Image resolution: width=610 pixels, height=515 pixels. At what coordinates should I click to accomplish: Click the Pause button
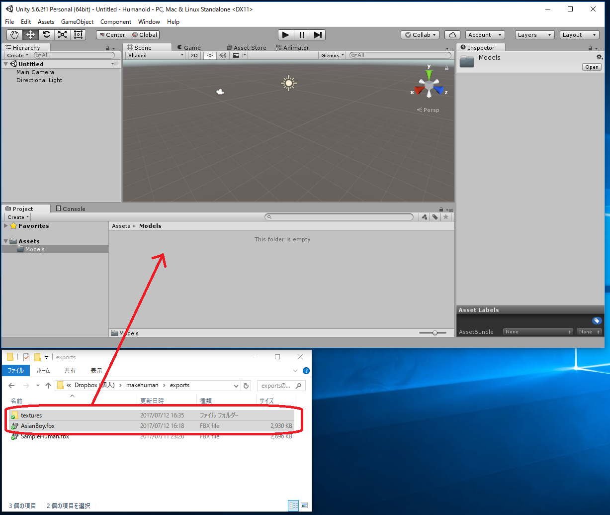[x=302, y=35]
